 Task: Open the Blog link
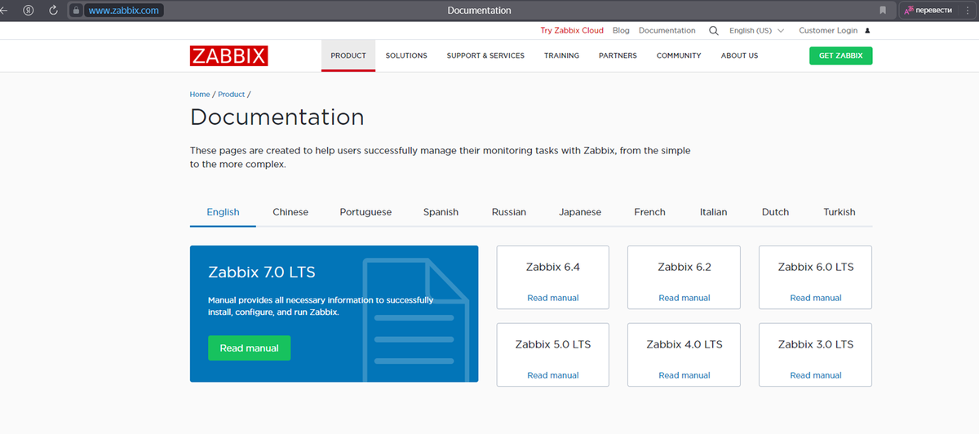pyautogui.click(x=621, y=30)
